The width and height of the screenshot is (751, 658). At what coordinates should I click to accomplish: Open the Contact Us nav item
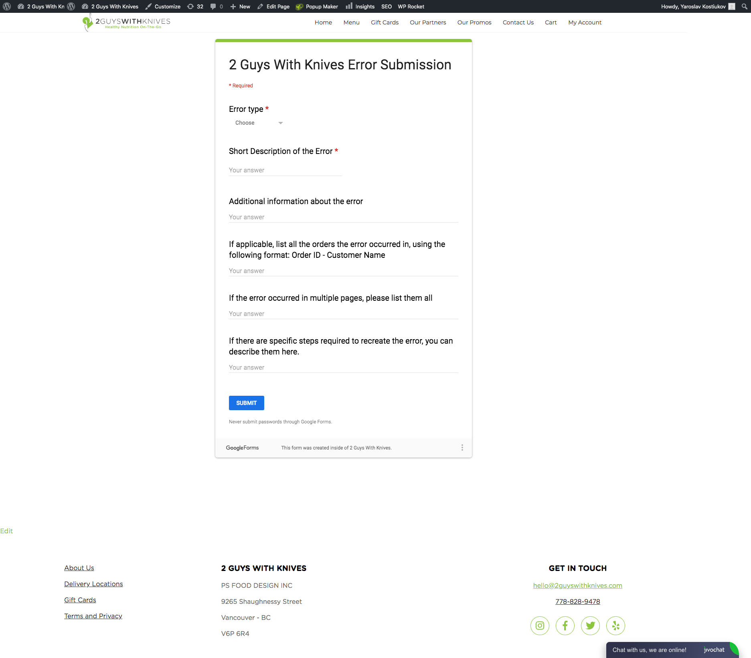pyautogui.click(x=518, y=22)
